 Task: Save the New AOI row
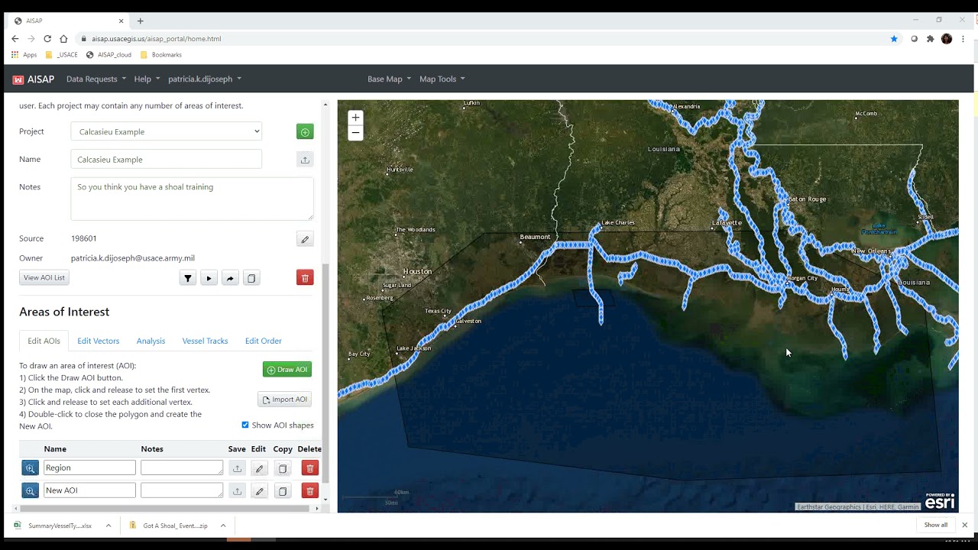(x=237, y=490)
